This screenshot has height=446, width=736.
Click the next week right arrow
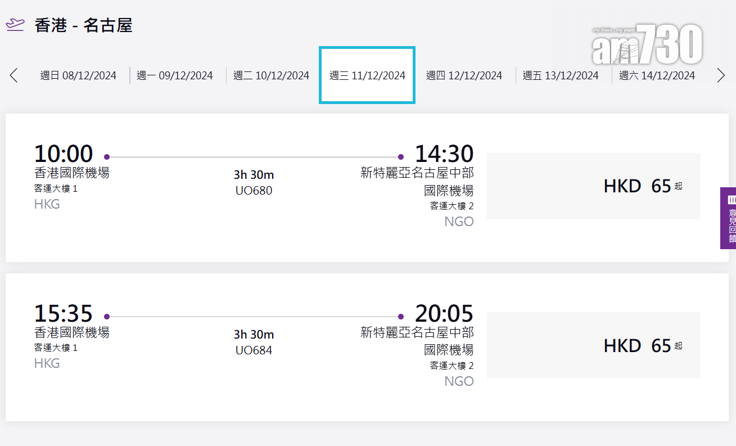click(x=721, y=75)
